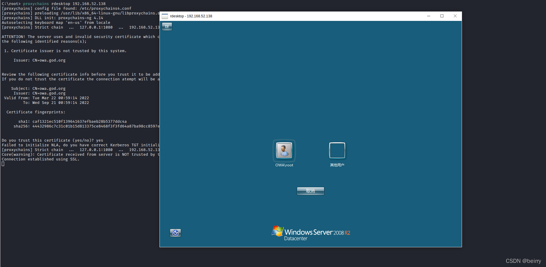
Task: Click the 'Failed to initialize NLA' terminal line
Action: [81, 145]
